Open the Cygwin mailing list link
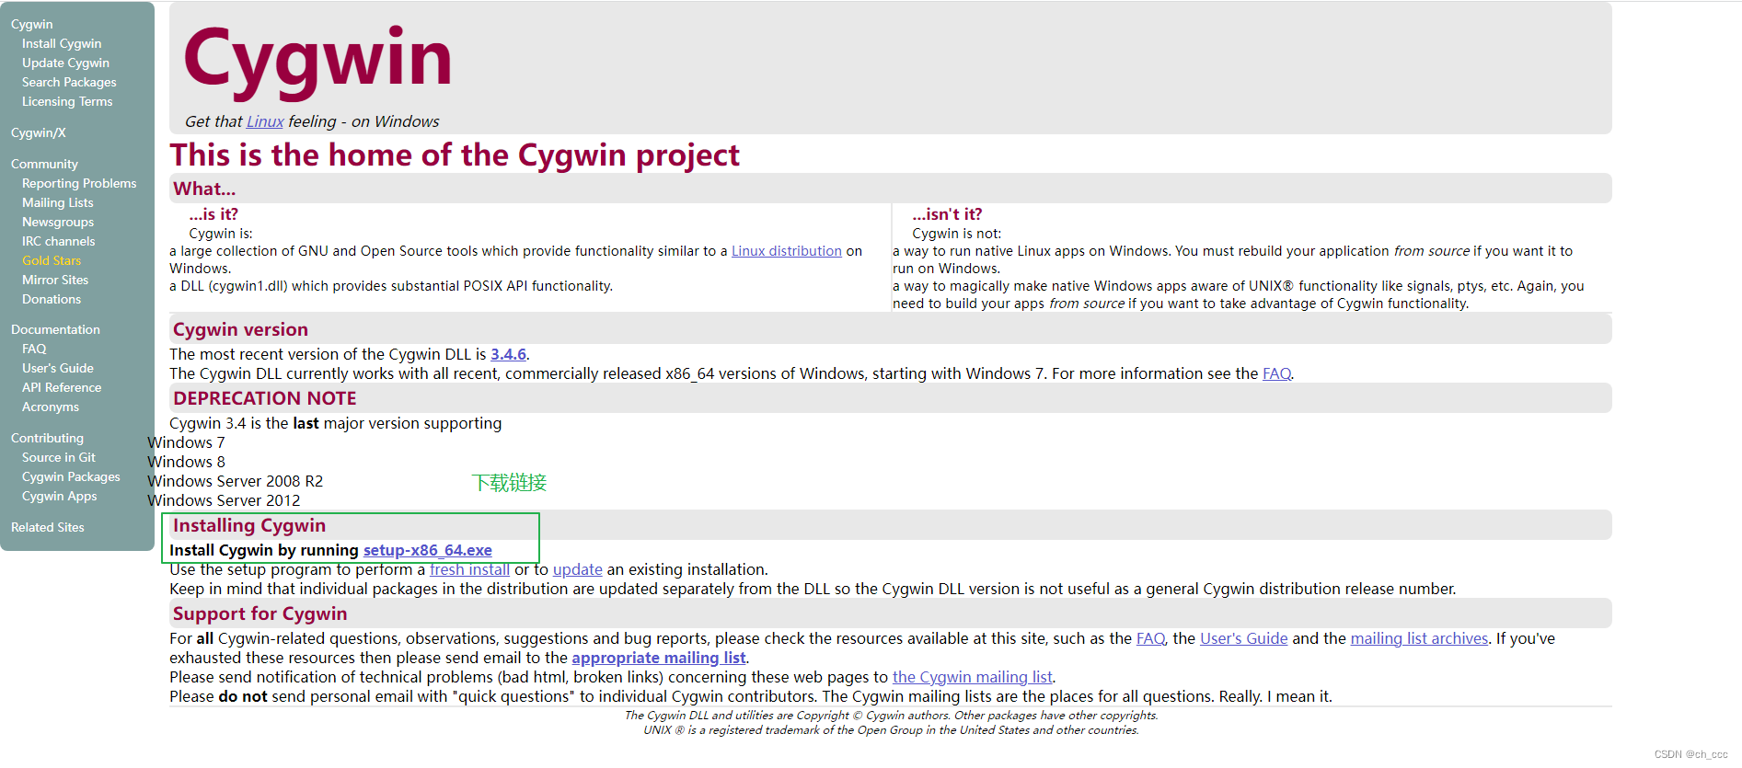 coord(973,677)
